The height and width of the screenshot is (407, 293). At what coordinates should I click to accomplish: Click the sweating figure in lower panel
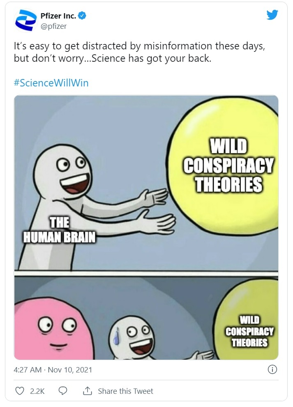coord(132,337)
